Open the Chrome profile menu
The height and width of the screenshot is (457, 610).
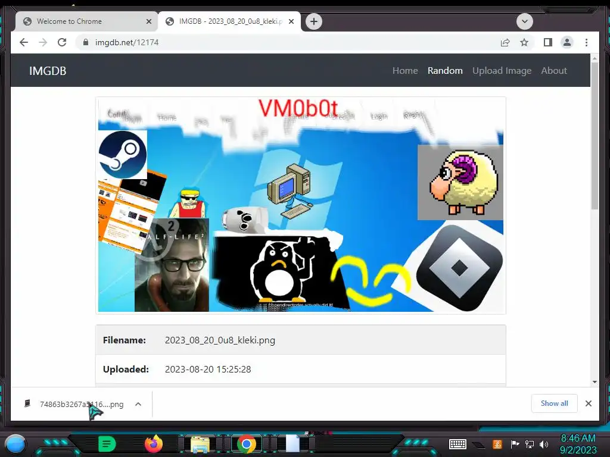point(567,42)
